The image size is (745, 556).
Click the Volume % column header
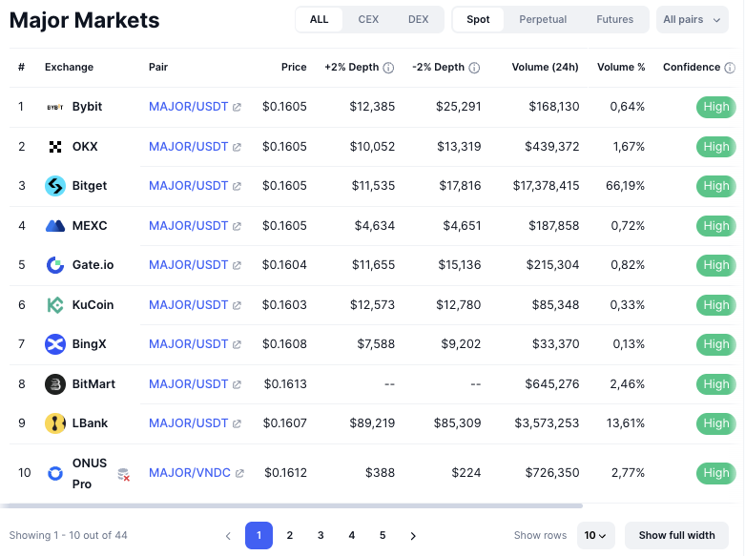tap(621, 68)
